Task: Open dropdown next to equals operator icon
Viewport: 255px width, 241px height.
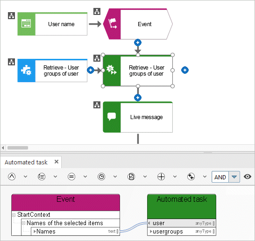Action: [x=85, y=177]
